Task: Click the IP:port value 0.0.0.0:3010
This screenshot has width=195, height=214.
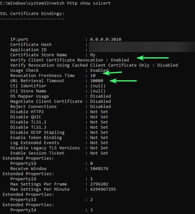Action: [x=106, y=39]
